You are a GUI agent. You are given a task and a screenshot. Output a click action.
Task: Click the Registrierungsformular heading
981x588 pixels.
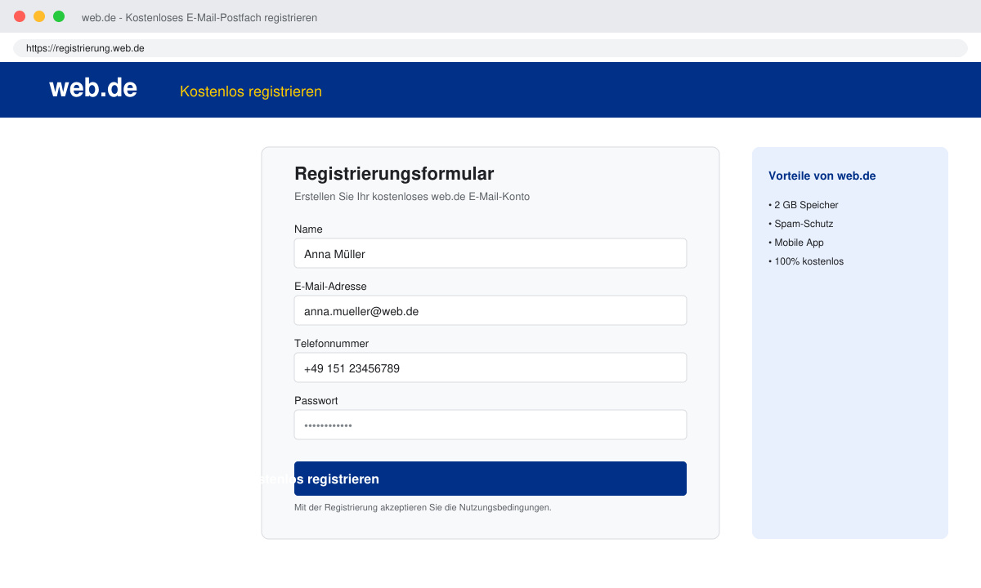tap(394, 173)
